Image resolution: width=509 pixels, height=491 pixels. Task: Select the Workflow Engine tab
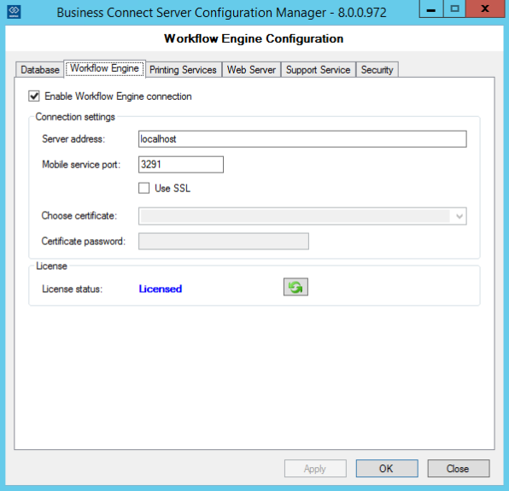coord(104,68)
